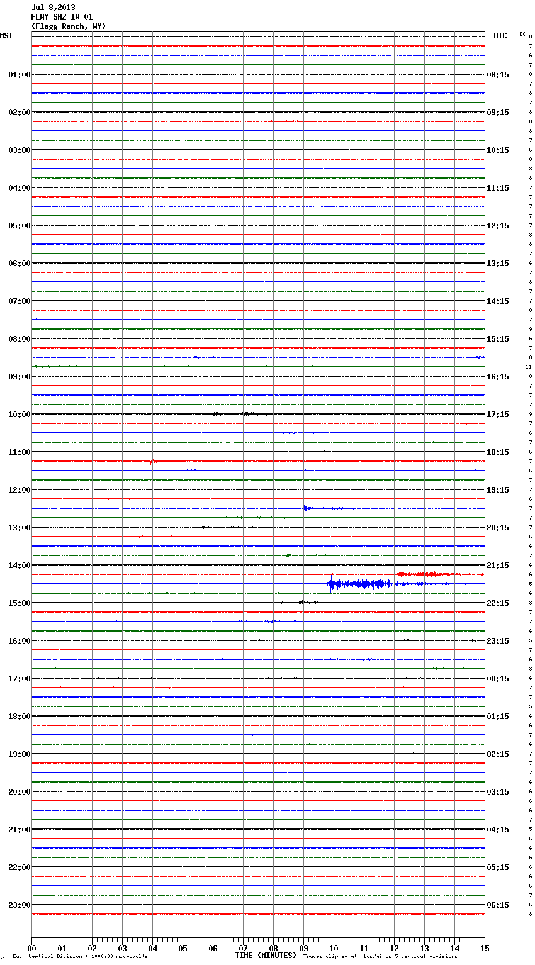The height and width of the screenshot is (965, 535).
Task: Select the "21:00" MST hour label
Action: 20,830
